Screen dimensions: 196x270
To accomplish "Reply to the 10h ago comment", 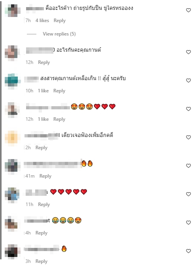I will 59,91.
